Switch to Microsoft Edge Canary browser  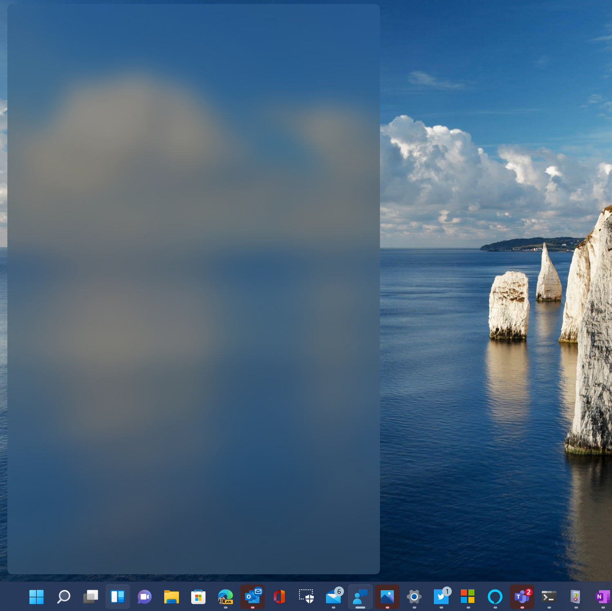pos(225,597)
